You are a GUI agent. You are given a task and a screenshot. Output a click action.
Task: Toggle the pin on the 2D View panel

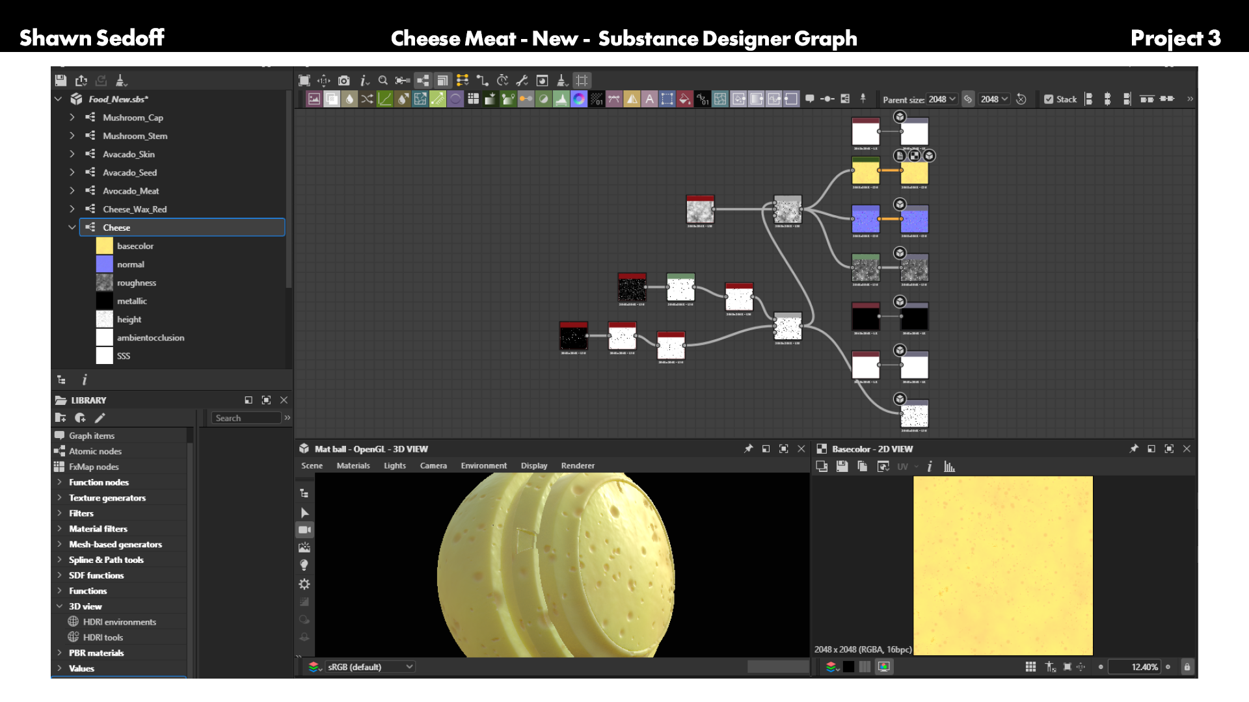pyautogui.click(x=1134, y=448)
